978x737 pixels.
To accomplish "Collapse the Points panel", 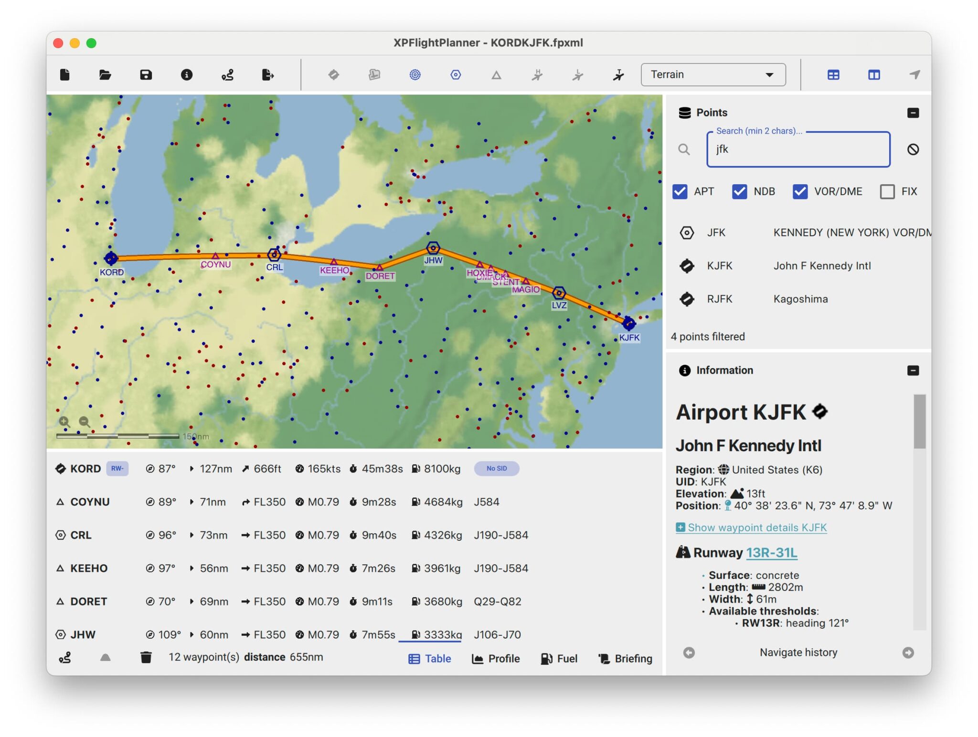I will click(914, 113).
